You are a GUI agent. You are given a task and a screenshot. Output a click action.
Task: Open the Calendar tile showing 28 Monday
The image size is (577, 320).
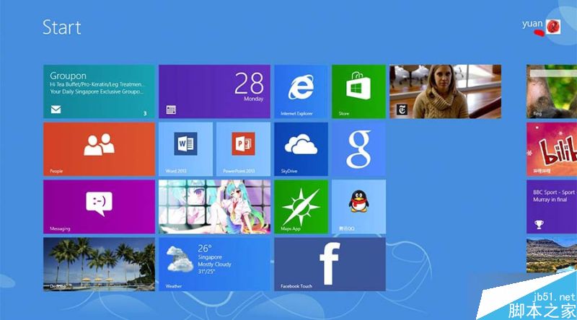214,92
